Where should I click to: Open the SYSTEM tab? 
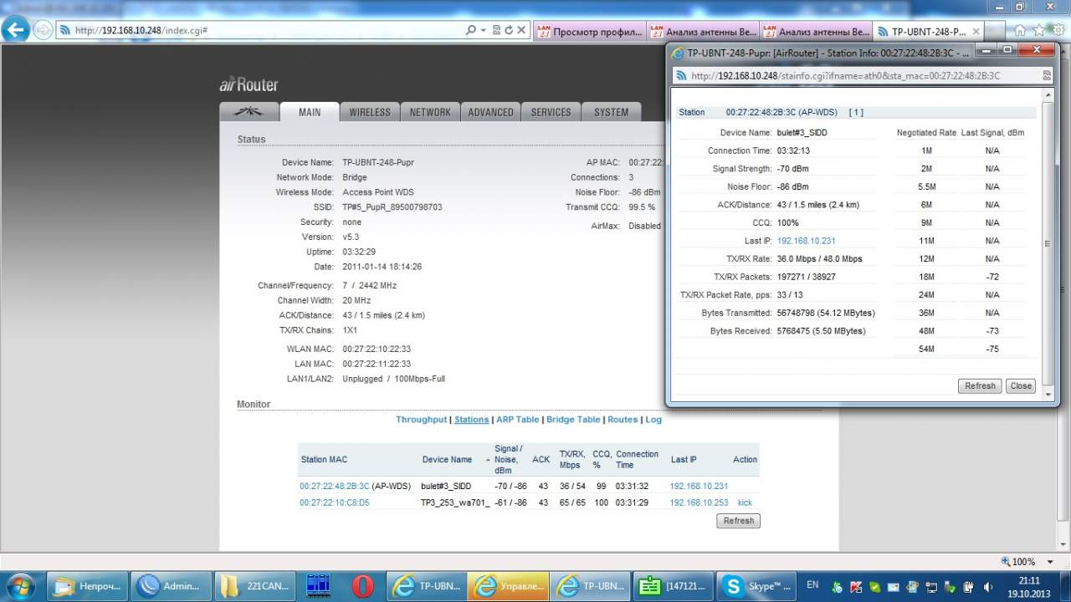(x=611, y=112)
